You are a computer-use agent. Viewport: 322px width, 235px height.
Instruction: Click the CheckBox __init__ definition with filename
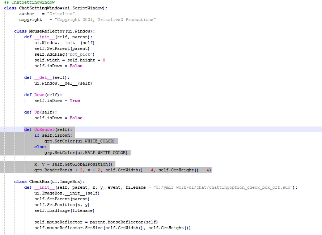[x=161, y=187]
